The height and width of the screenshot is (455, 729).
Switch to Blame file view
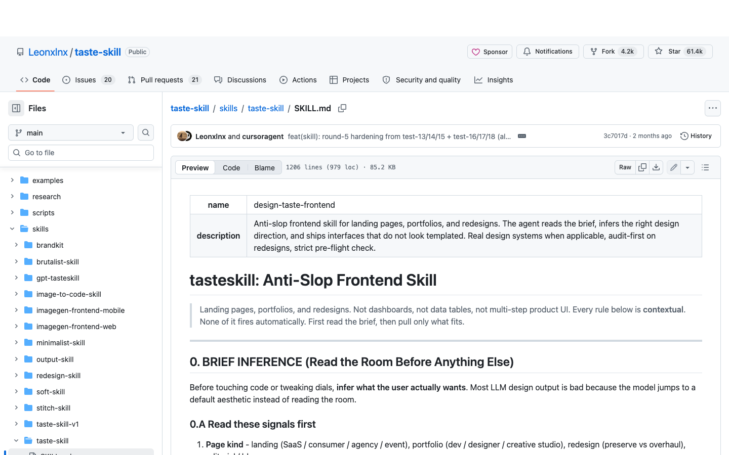(x=264, y=168)
